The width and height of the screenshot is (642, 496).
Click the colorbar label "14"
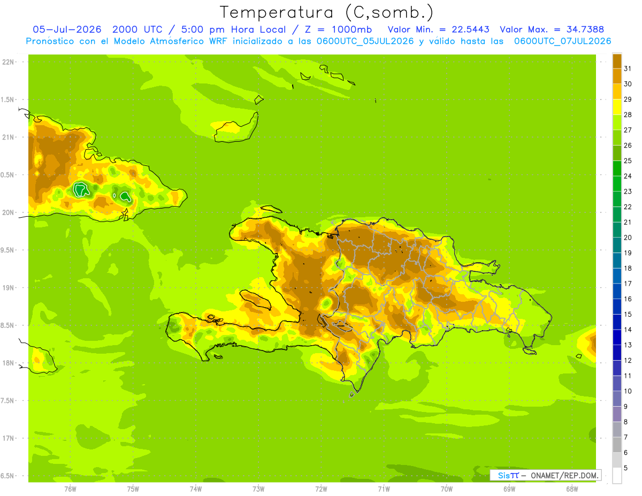point(628,330)
